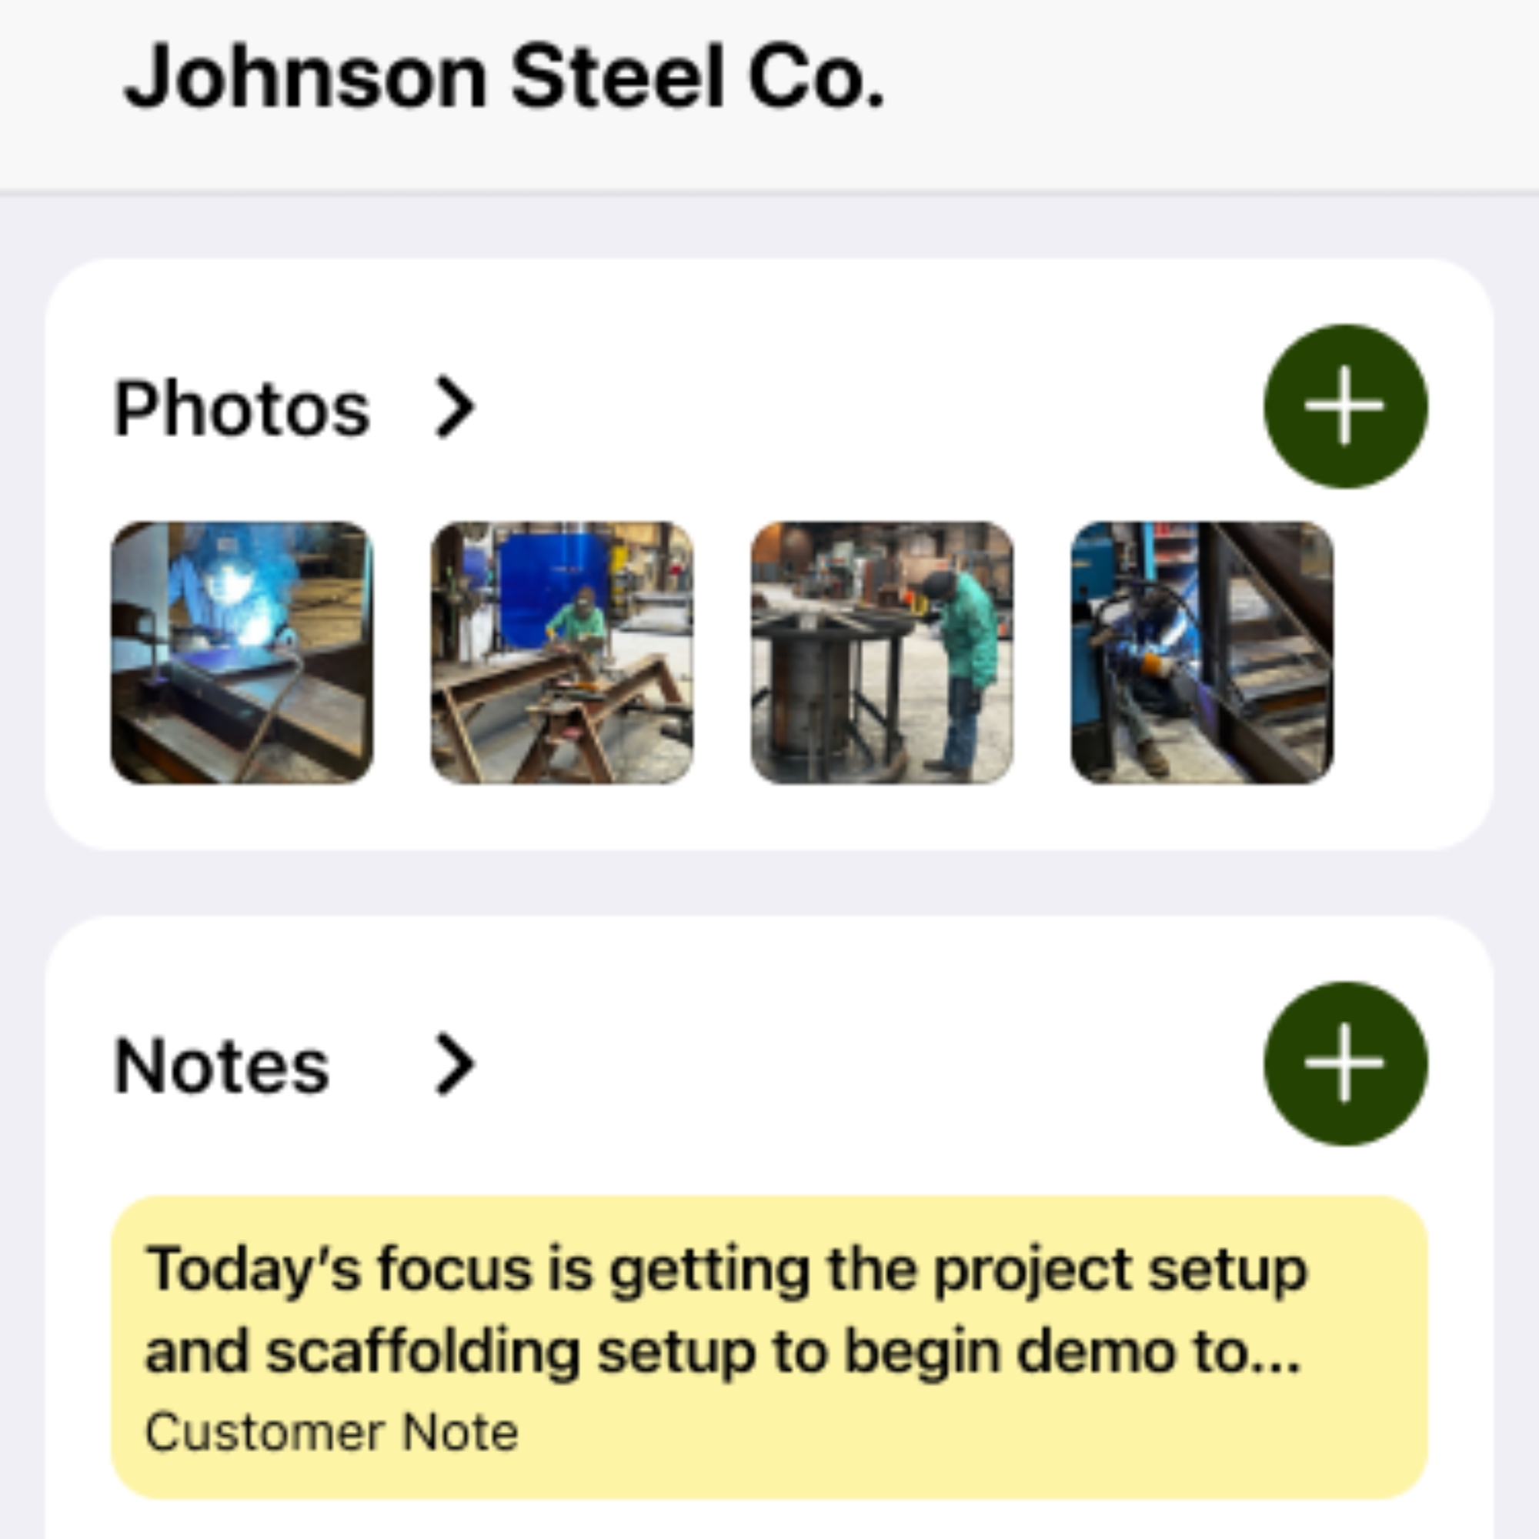
Task: Click empty space right of the last photo
Action: (x=1410, y=653)
